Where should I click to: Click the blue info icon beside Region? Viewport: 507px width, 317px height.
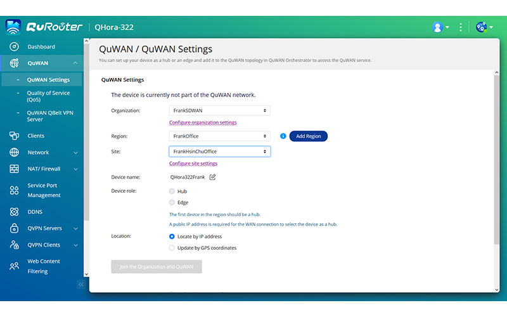[283, 136]
